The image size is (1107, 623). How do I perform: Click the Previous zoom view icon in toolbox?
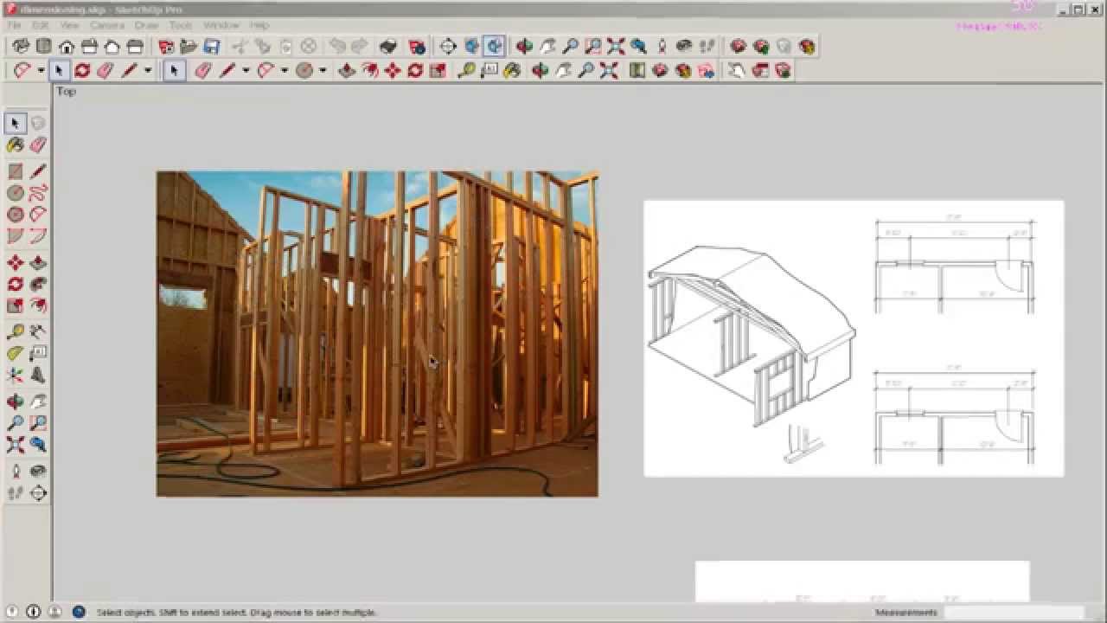pyautogui.click(x=38, y=445)
